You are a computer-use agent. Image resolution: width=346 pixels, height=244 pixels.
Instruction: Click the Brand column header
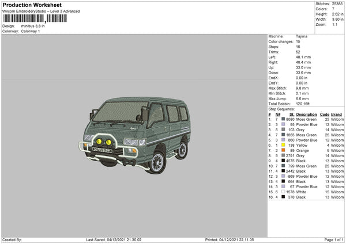337,114
